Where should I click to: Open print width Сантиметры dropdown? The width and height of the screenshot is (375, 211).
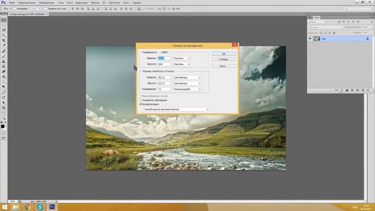pyautogui.click(x=186, y=77)
